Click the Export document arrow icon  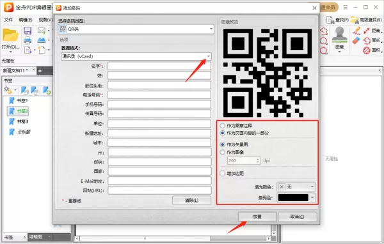(x=28, y=50)
